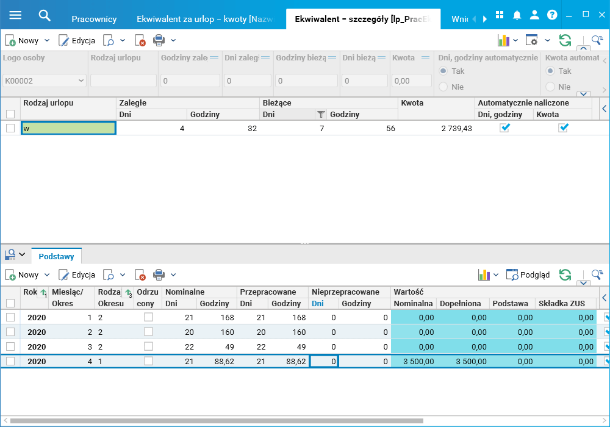Screen dimensions: 610x427
Task: Expand the dropdown arrow next to upper Nowy
Action: [x=48, y=41]
